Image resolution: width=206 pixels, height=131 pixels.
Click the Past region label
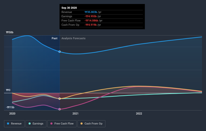click(x=54, y=38)
